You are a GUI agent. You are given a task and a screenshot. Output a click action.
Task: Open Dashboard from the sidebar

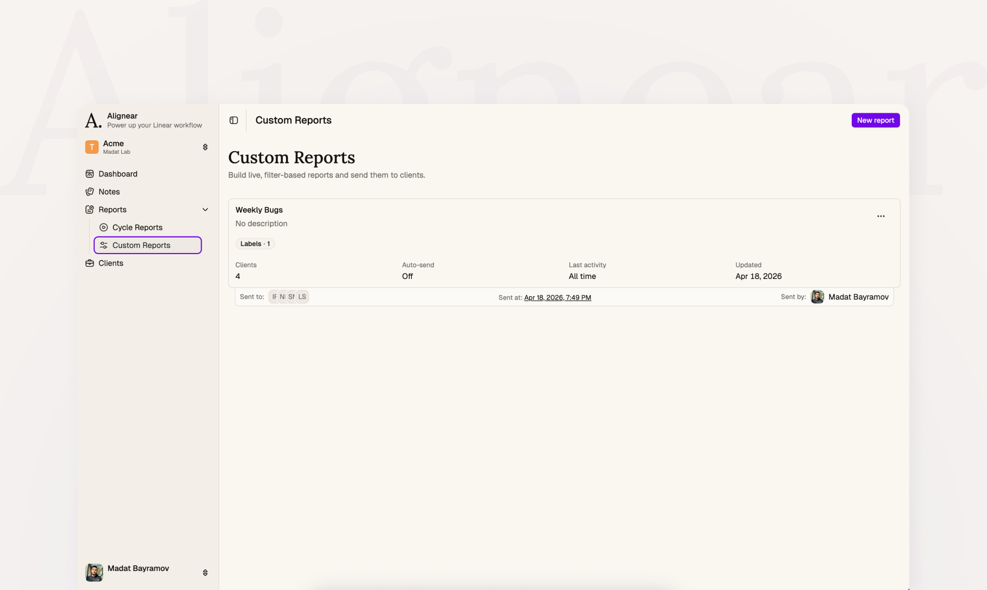pos(118,174)
